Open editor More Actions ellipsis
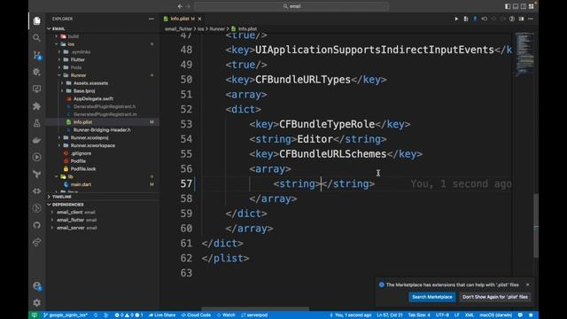This screenshot has width=567, height=319. 531,19
